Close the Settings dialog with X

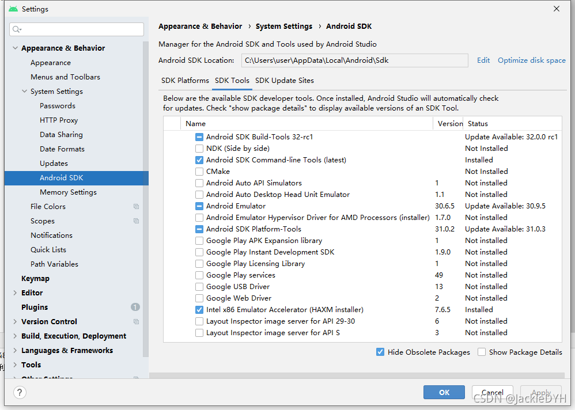[x=557, y=9]
